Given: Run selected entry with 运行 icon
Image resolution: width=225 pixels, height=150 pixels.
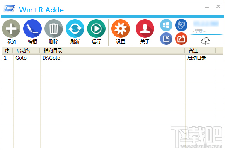Looking at the screenshot, I should click(x=96, y=29).
